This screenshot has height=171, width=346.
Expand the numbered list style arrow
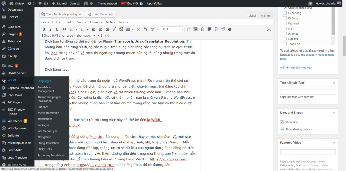coord(88,29)
